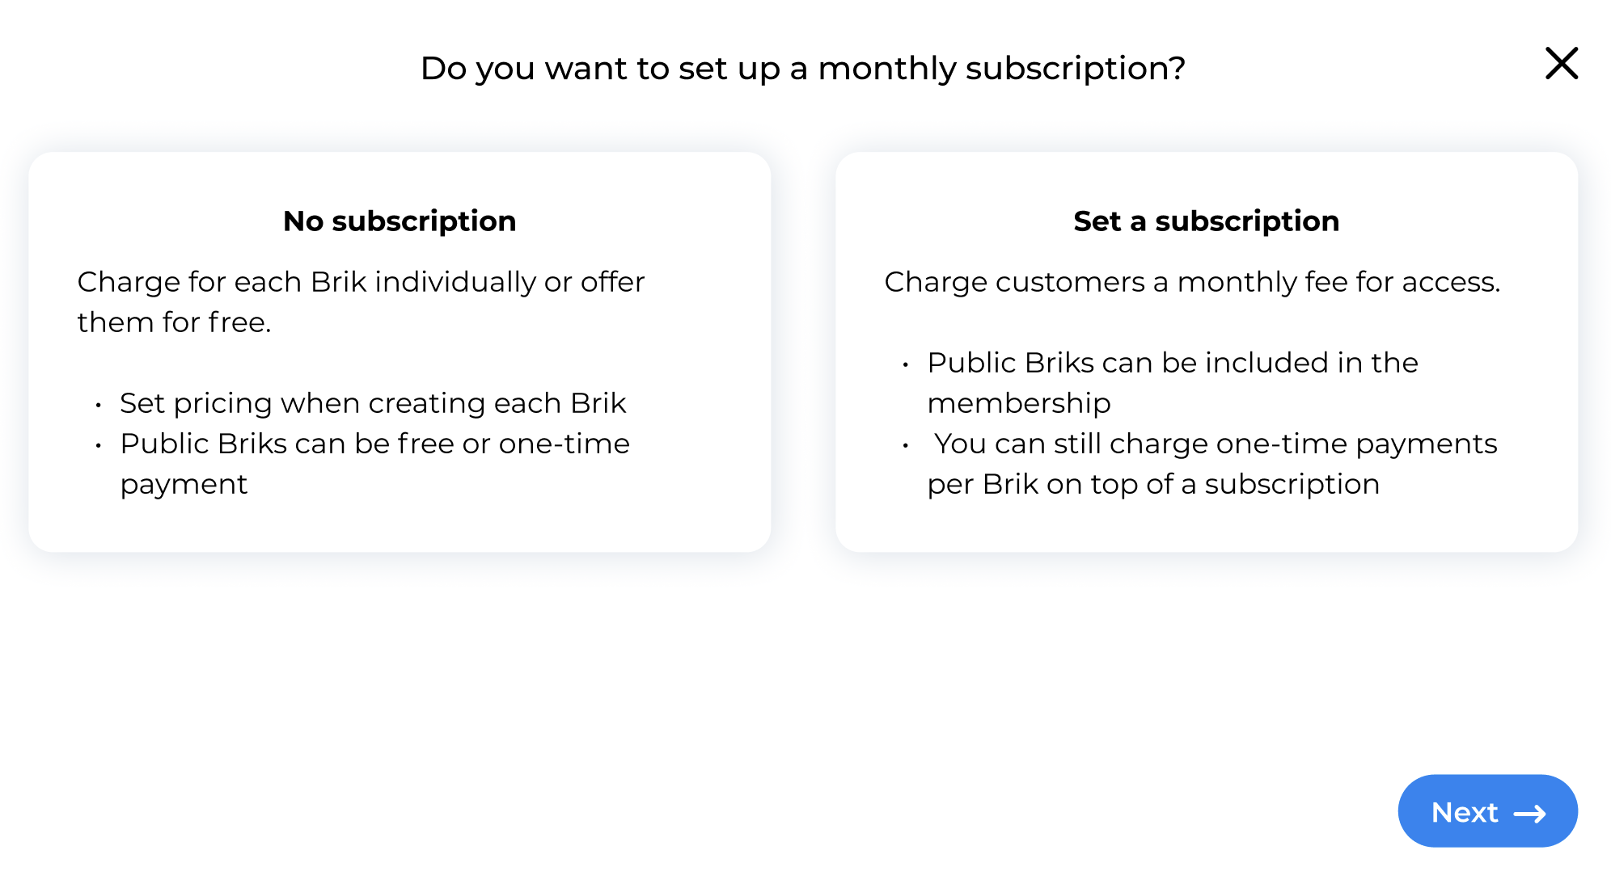Click the word 'payment' in No subscription card
The image size is (1611, 884).
[184, 484]
